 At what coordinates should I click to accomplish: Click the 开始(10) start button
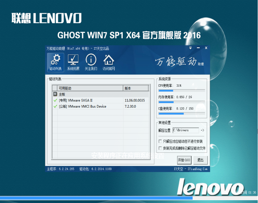point(184,160)
